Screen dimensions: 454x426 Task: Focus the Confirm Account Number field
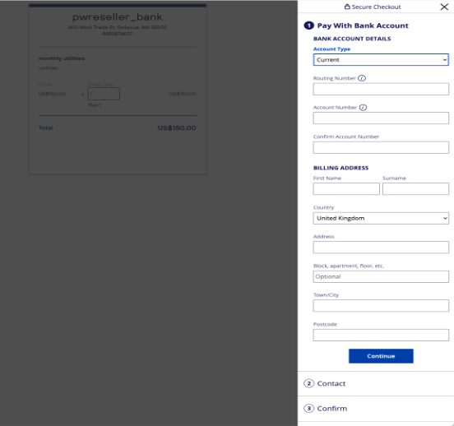point(381,147)
